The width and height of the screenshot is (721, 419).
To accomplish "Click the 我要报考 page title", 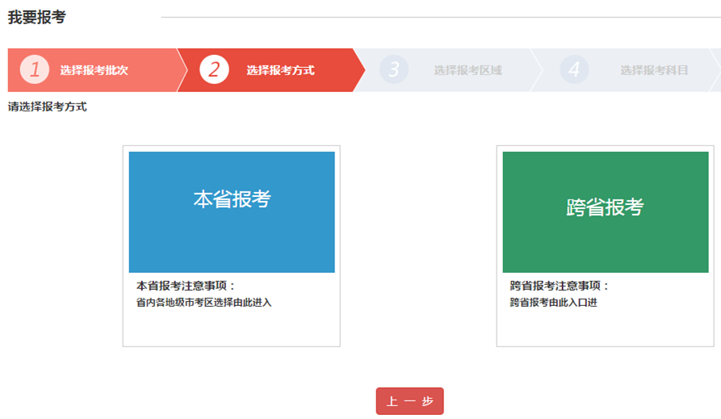I will pos(37,18).
